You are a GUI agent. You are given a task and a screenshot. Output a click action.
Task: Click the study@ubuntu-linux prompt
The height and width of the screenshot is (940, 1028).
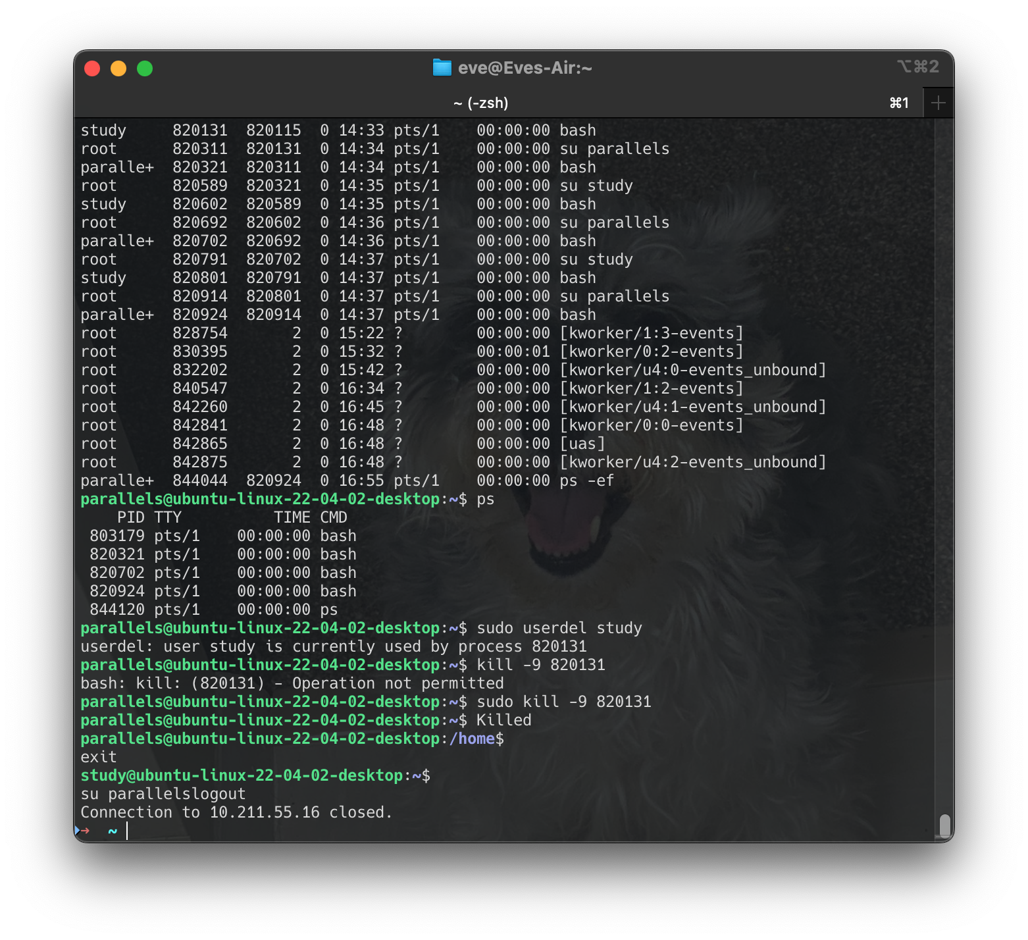tap(255, 775)
